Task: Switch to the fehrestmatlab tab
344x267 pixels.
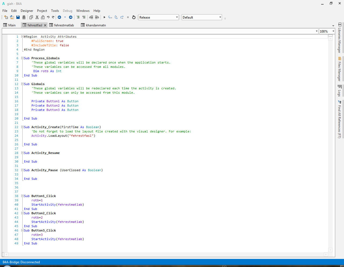Action: pyautogui.click(x=64, y=25)
